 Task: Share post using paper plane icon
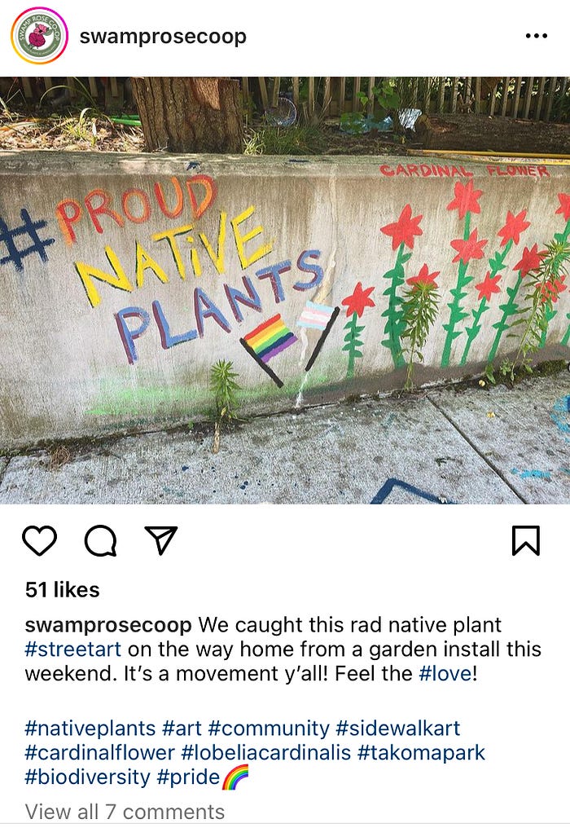coord(160,540)
